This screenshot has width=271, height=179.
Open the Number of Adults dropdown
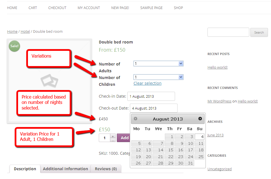(158, 64)
